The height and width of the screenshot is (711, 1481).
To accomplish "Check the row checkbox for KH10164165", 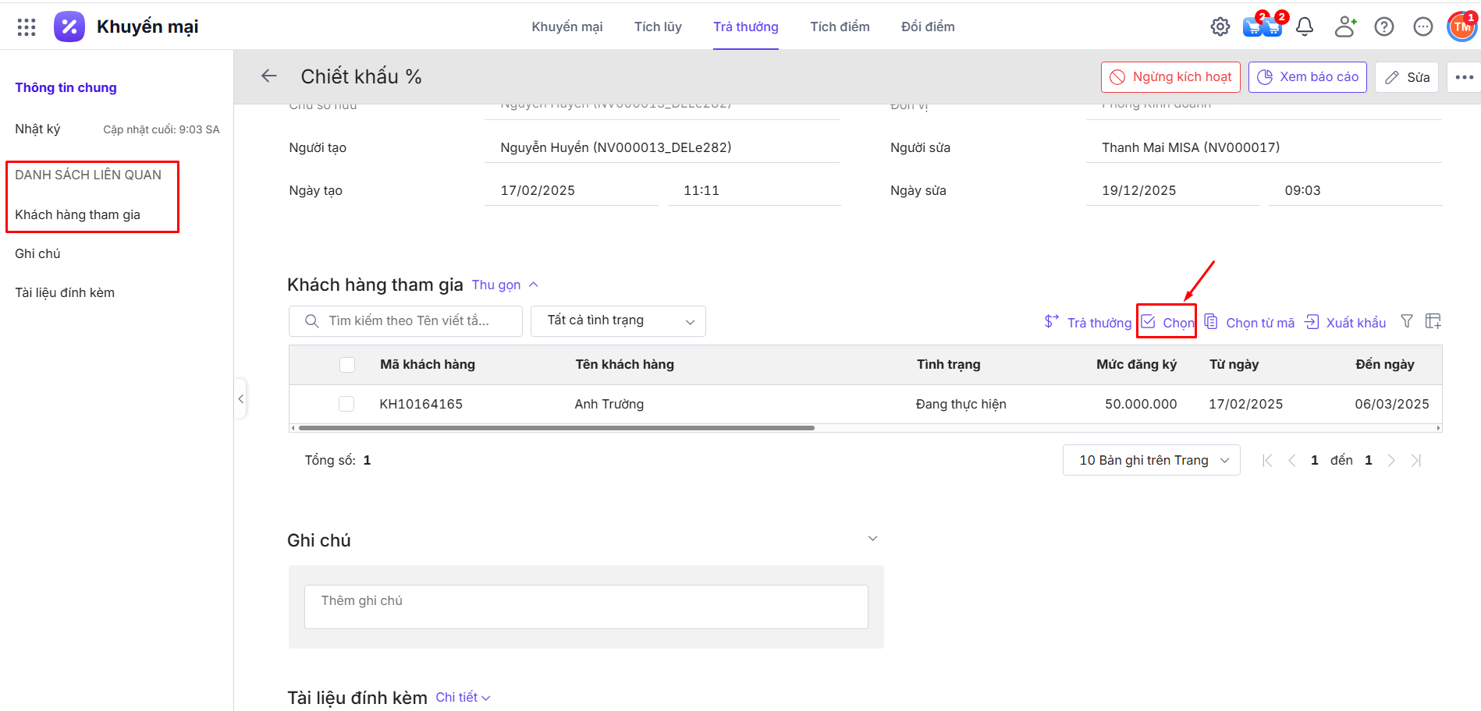I will tap(346, 404).
